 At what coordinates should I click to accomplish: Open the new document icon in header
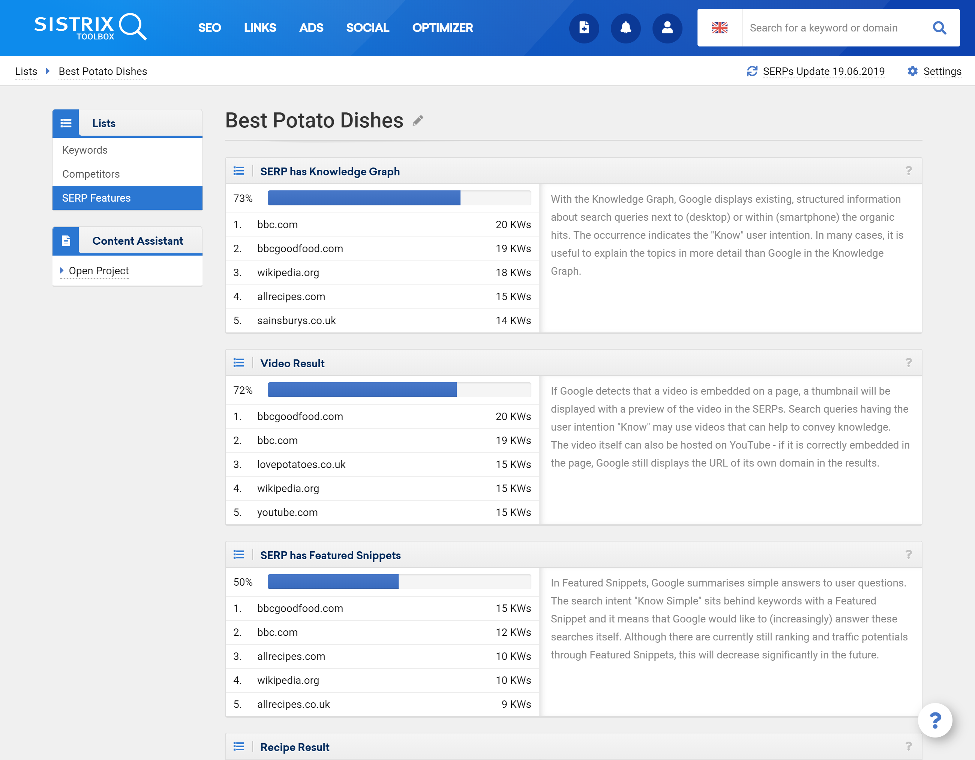point(584,28)
